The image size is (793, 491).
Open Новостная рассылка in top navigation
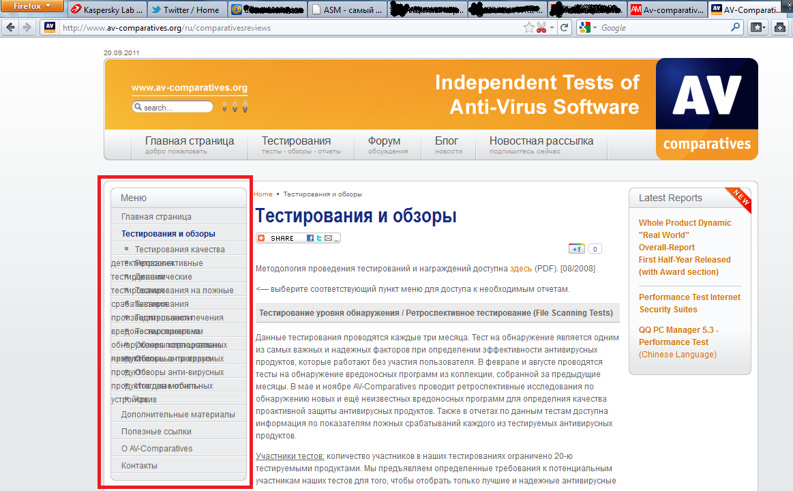coord(541,145)
